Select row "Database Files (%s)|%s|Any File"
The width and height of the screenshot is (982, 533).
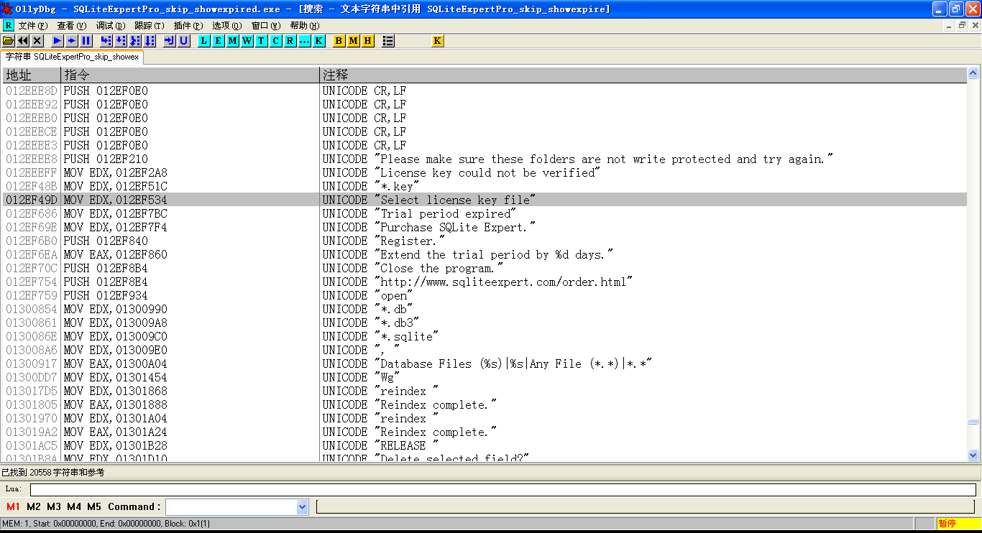coord(485,363)
